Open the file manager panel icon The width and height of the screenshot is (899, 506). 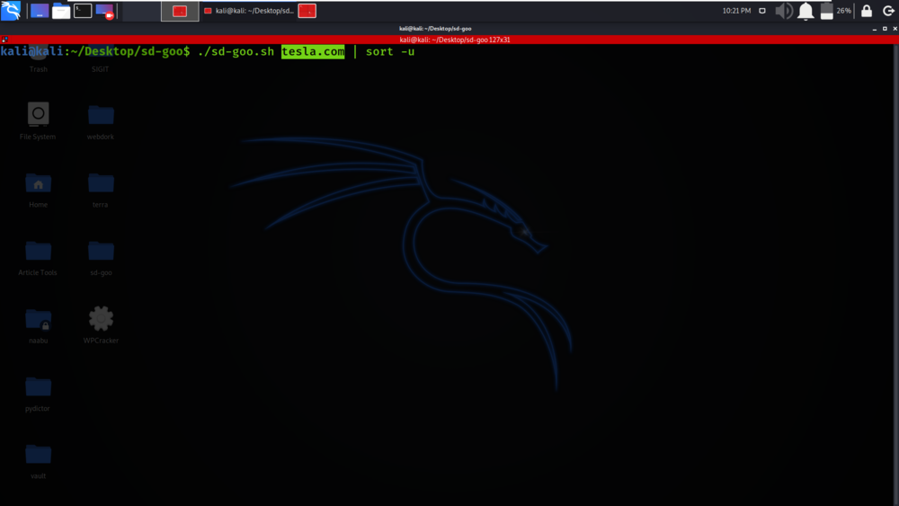pyautogui.click(x=61, y=11)
